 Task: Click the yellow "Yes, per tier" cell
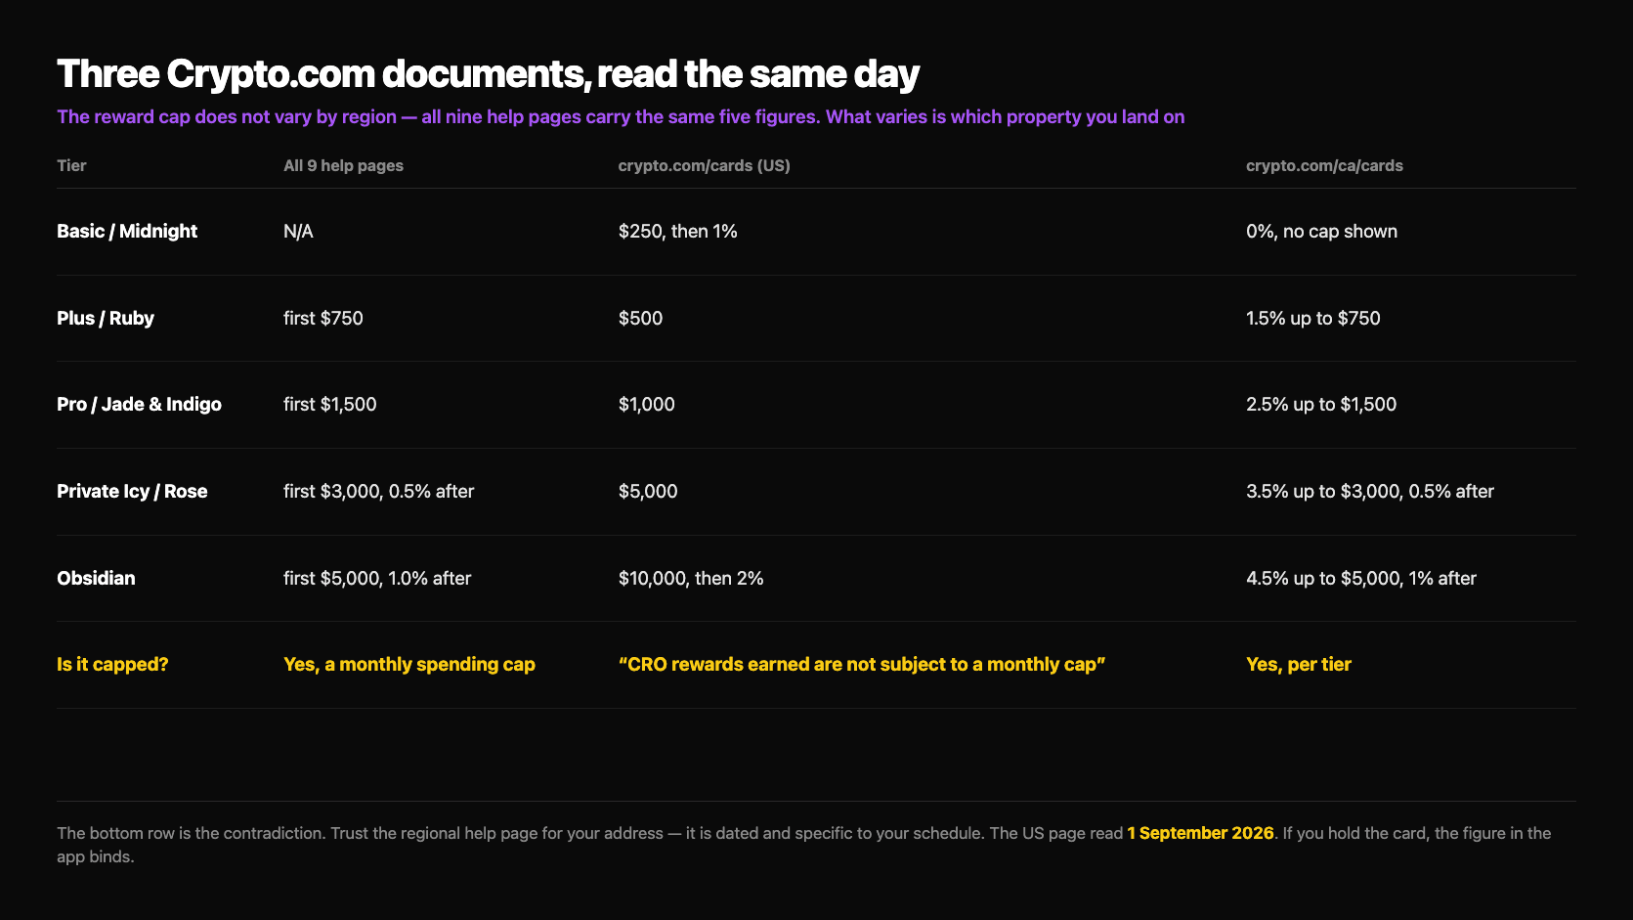[x=1299, y=665]
